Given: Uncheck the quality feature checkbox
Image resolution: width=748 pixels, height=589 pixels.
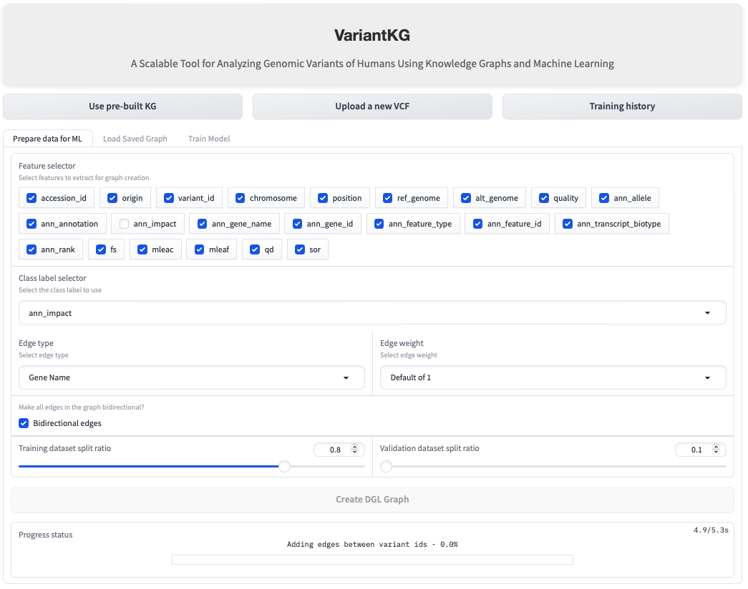Looking at the screenshot, I should coord(544,198).
